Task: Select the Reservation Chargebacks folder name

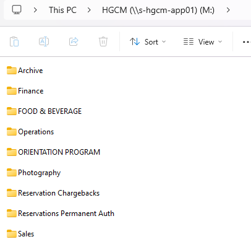Action: click(x=59, y=193)
